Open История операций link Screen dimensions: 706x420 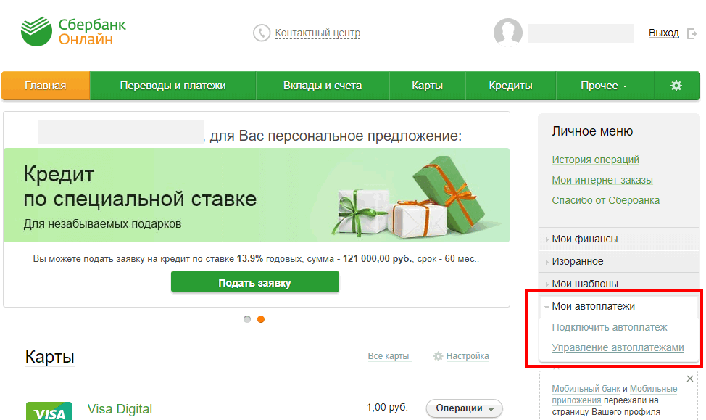click(x=595, y=160)
